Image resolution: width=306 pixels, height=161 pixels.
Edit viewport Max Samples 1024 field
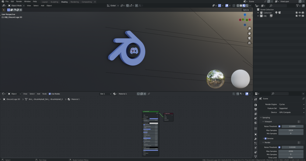[x=291, y=130]
